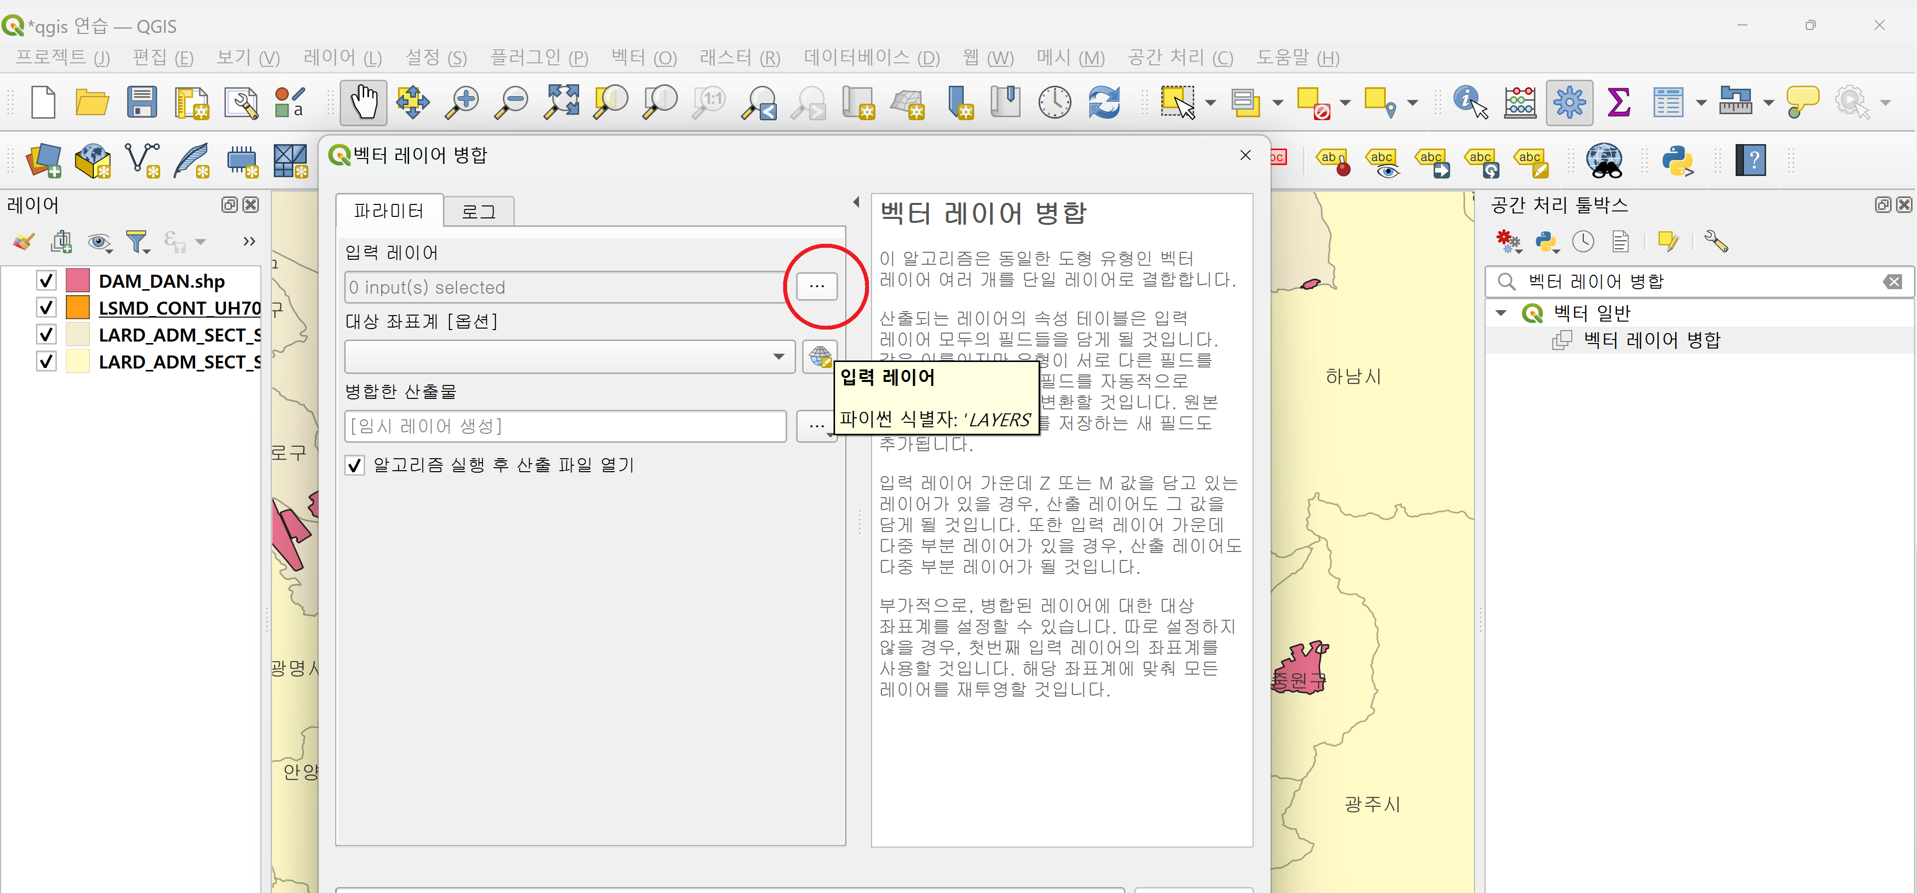Click the Refresh map icon
This screenshot has height=893, width=1917.
pyautogui.click(x=1103, y=103)
